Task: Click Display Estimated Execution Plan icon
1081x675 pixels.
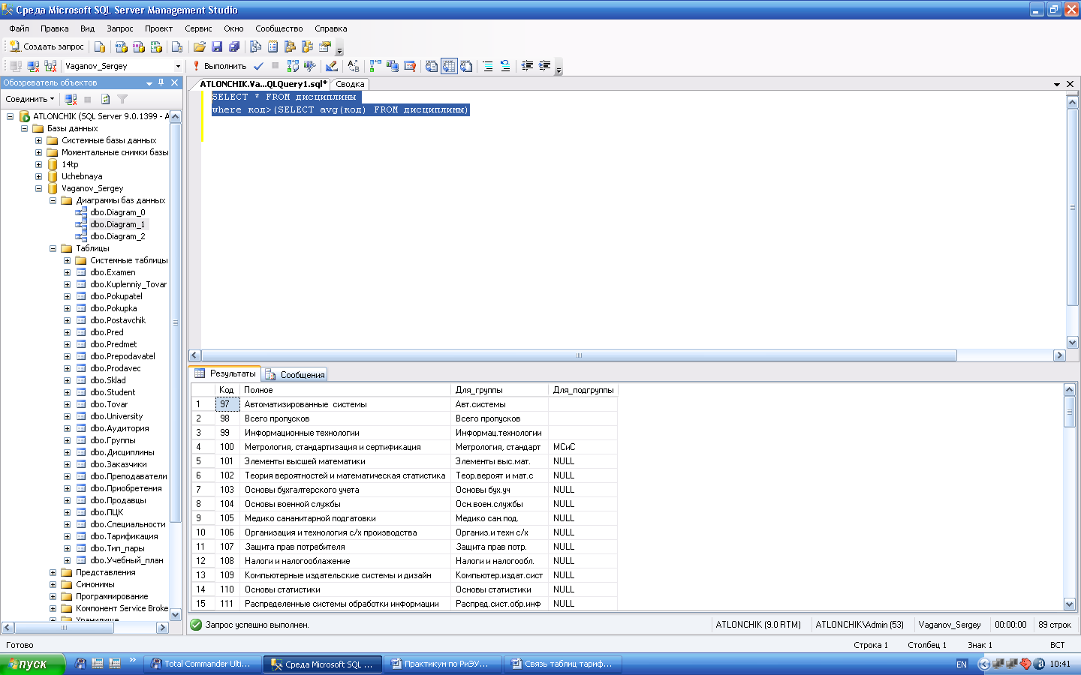Action: (293, 66)
